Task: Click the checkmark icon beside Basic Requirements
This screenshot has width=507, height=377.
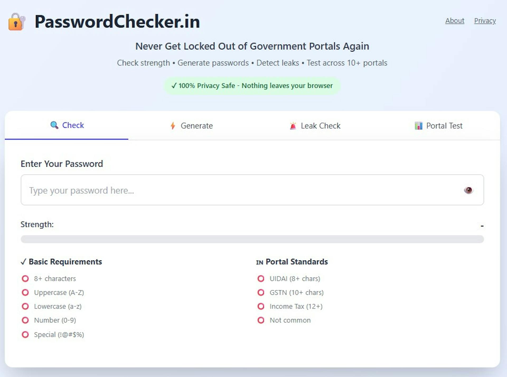Action: click(24, 262)
